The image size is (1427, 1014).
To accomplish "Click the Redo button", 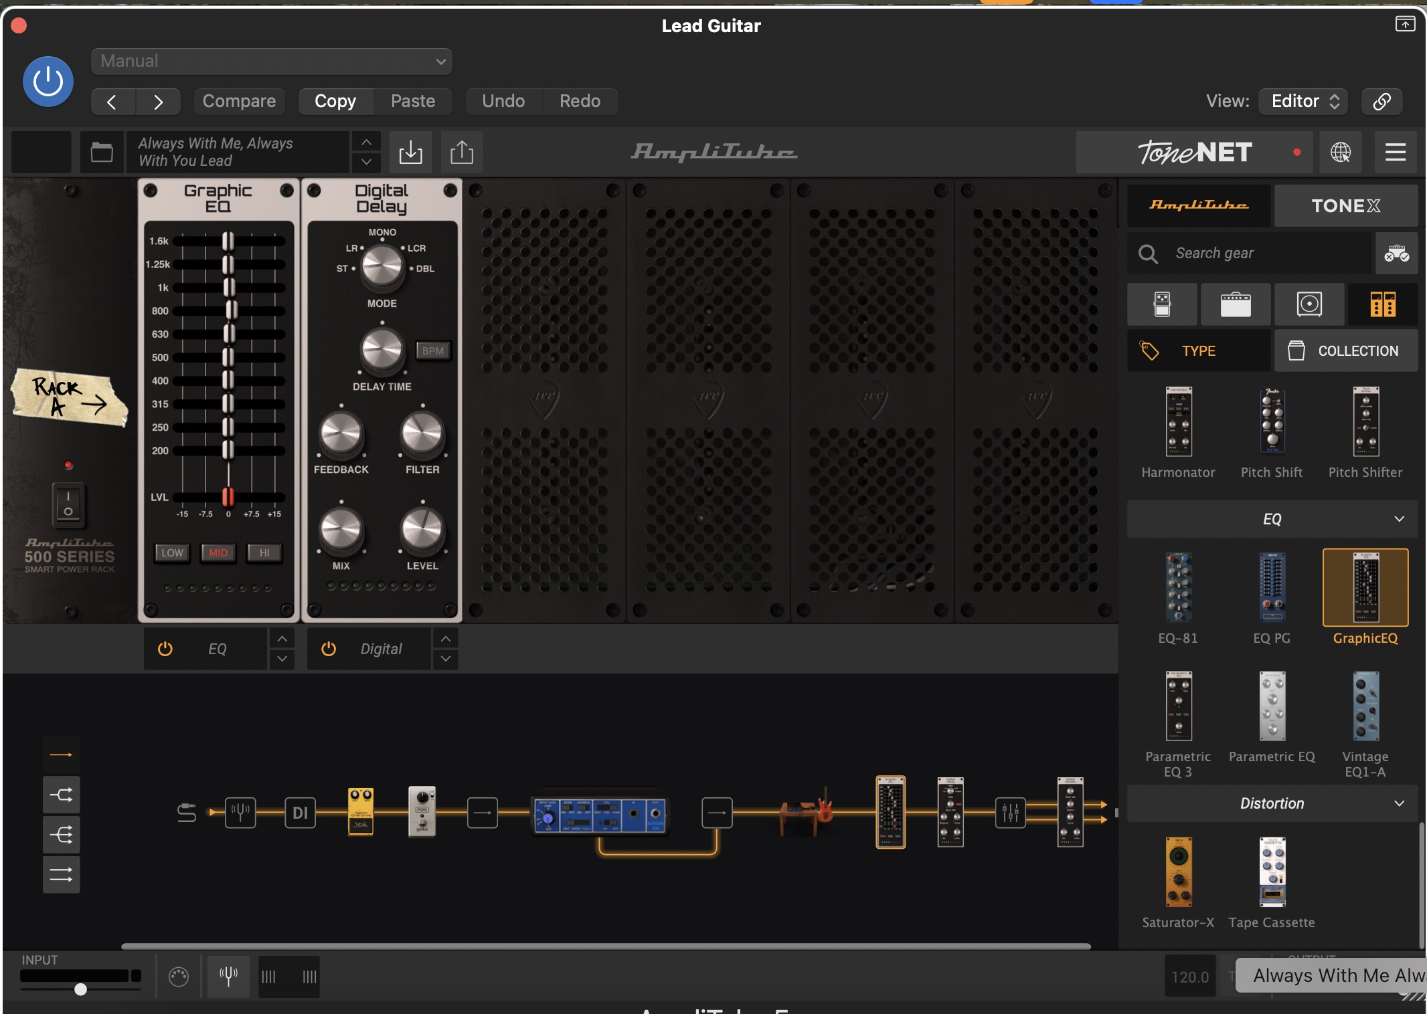I will click(x=580, y=101).
